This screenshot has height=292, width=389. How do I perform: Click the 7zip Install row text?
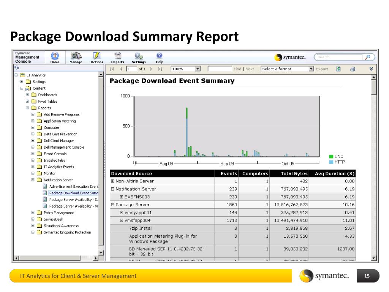141,228
